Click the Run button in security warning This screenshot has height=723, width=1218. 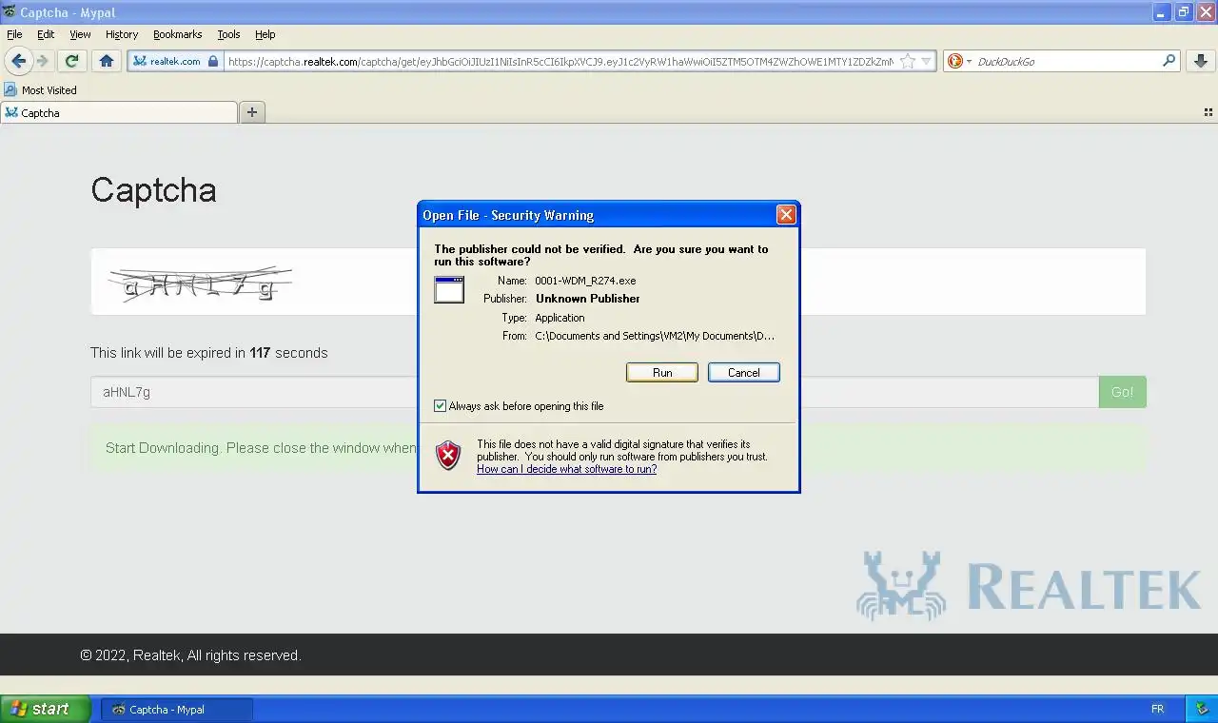click(662, 373)
